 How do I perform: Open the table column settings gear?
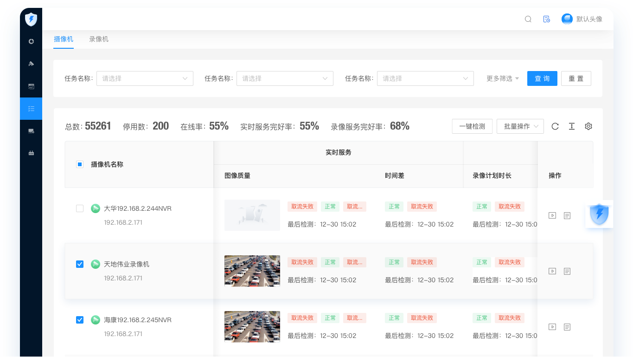(x=588, y=126)
